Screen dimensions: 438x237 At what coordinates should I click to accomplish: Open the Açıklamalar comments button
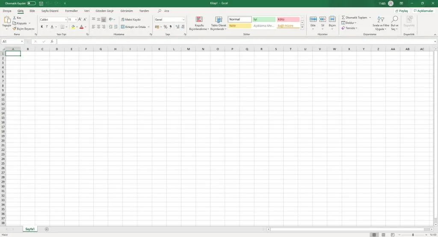point(423,11)
